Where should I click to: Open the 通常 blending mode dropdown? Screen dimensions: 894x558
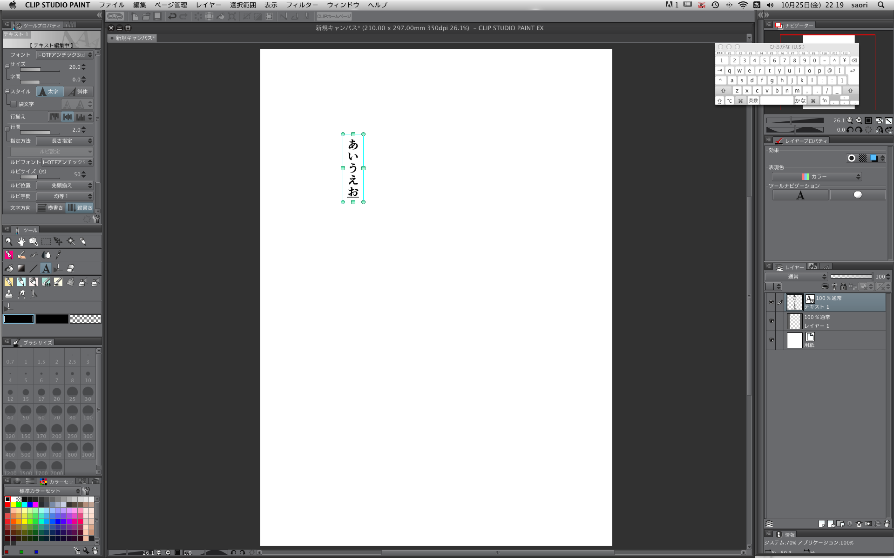[796, 277]
